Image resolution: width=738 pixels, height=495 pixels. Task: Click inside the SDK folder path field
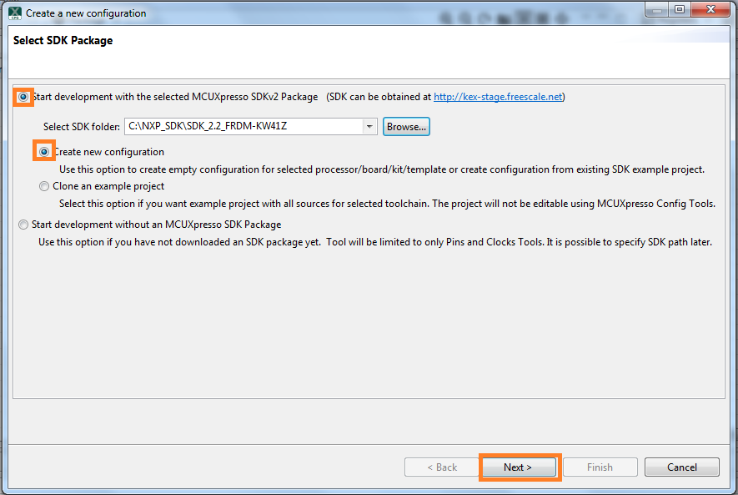click(x=242, y=127)
